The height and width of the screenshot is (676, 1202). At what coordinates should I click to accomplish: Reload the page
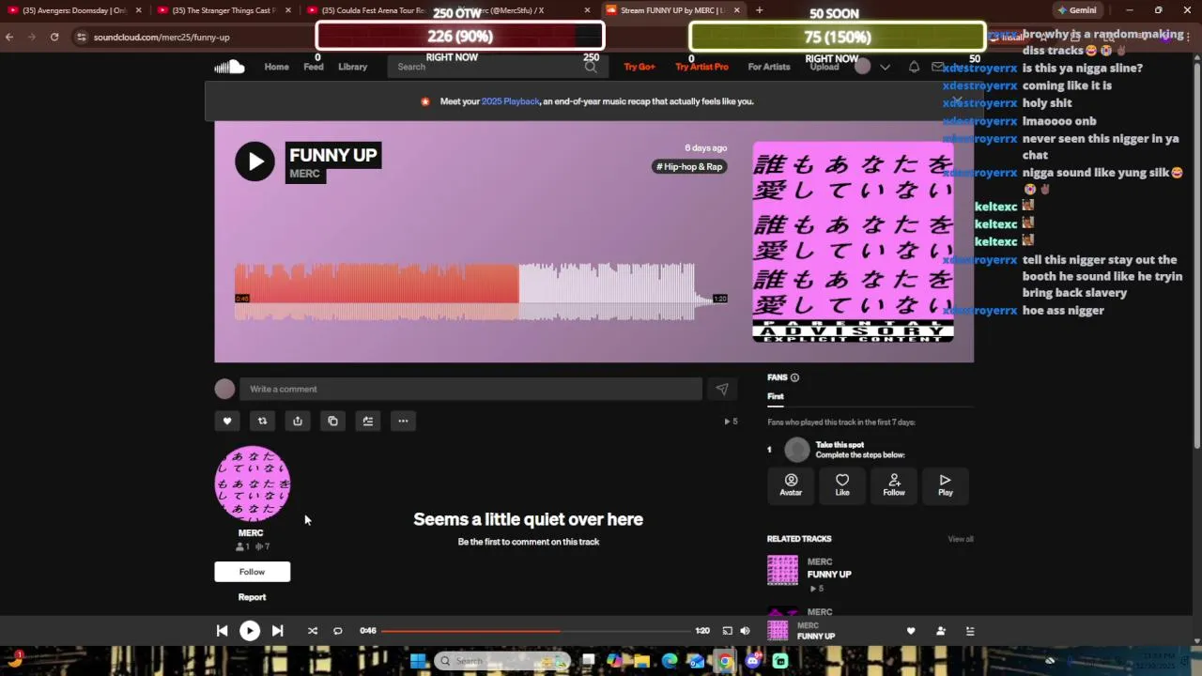[x=54, y=37]
